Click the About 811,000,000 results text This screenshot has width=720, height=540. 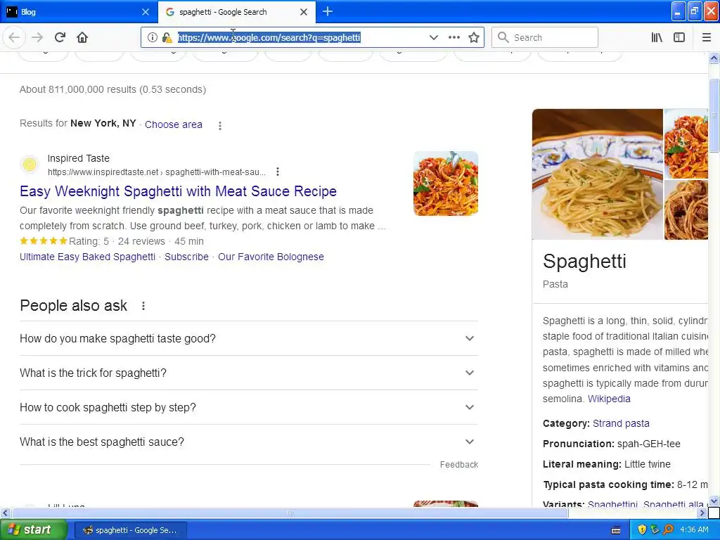[112, 89]
